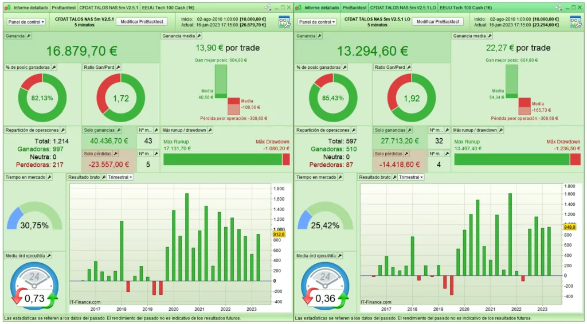
Task: Click Total: 597 operations text
Action: (342, 141)
